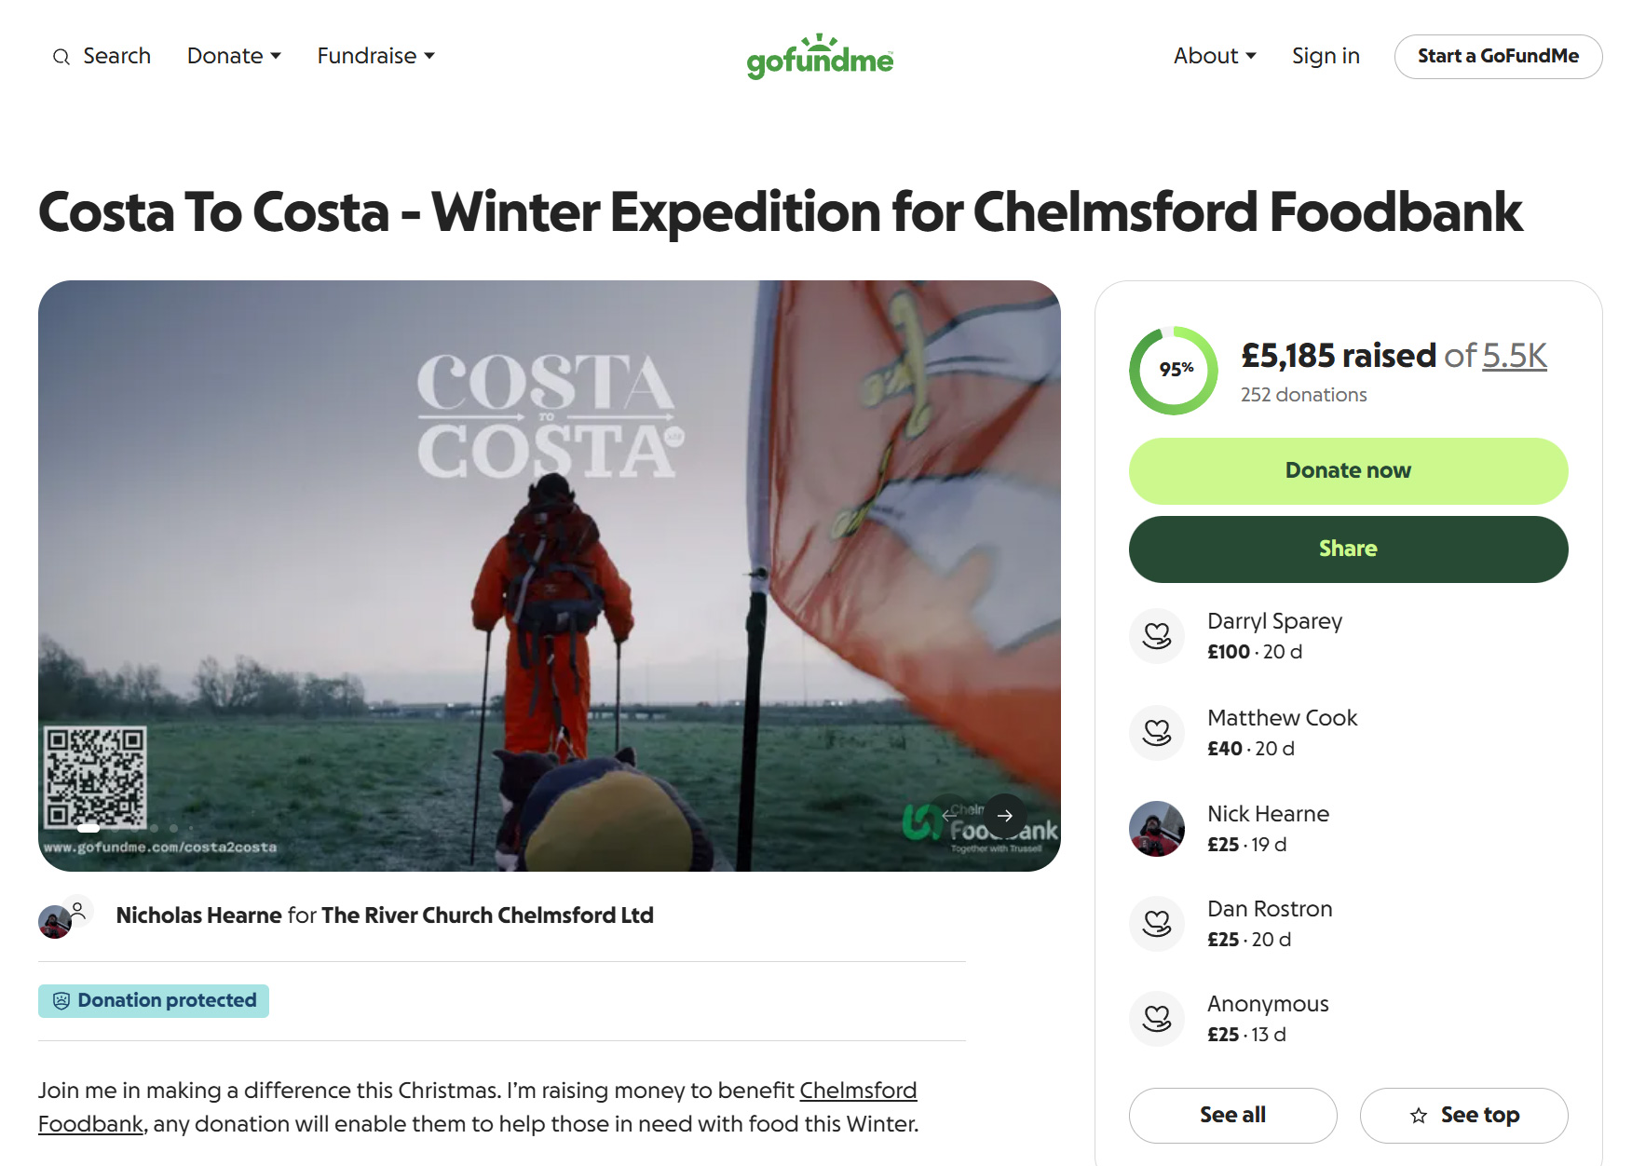Click the heart-hand icon beside Darryl Sparey

pos(1157,636)
